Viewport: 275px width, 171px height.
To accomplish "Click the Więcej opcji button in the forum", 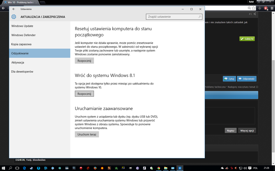I will pos(247,130).
